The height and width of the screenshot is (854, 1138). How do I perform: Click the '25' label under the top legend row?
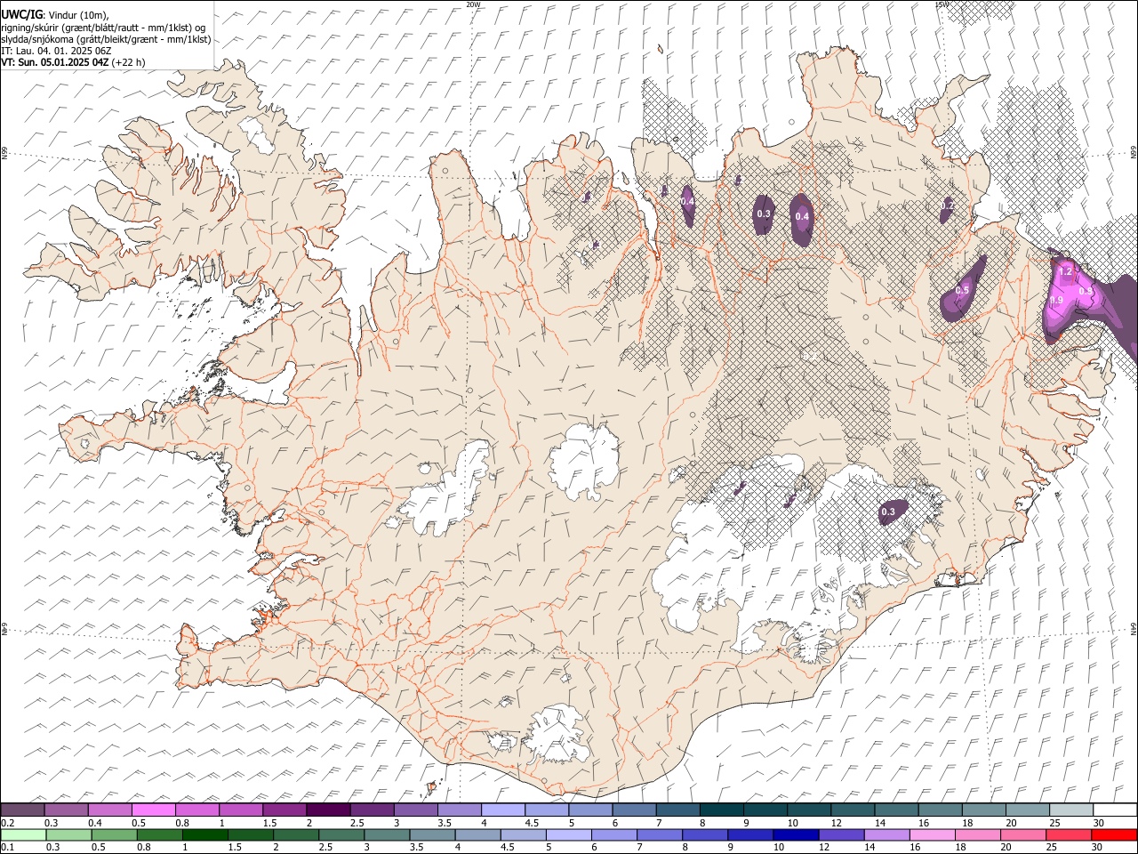1054,823
